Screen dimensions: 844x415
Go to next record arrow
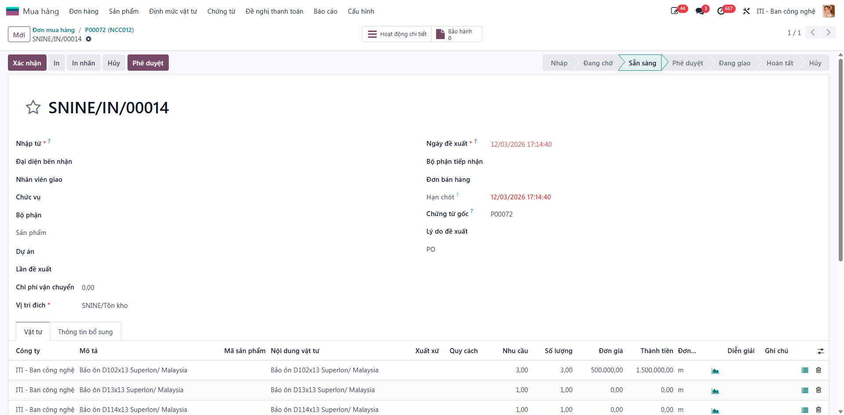829,32
